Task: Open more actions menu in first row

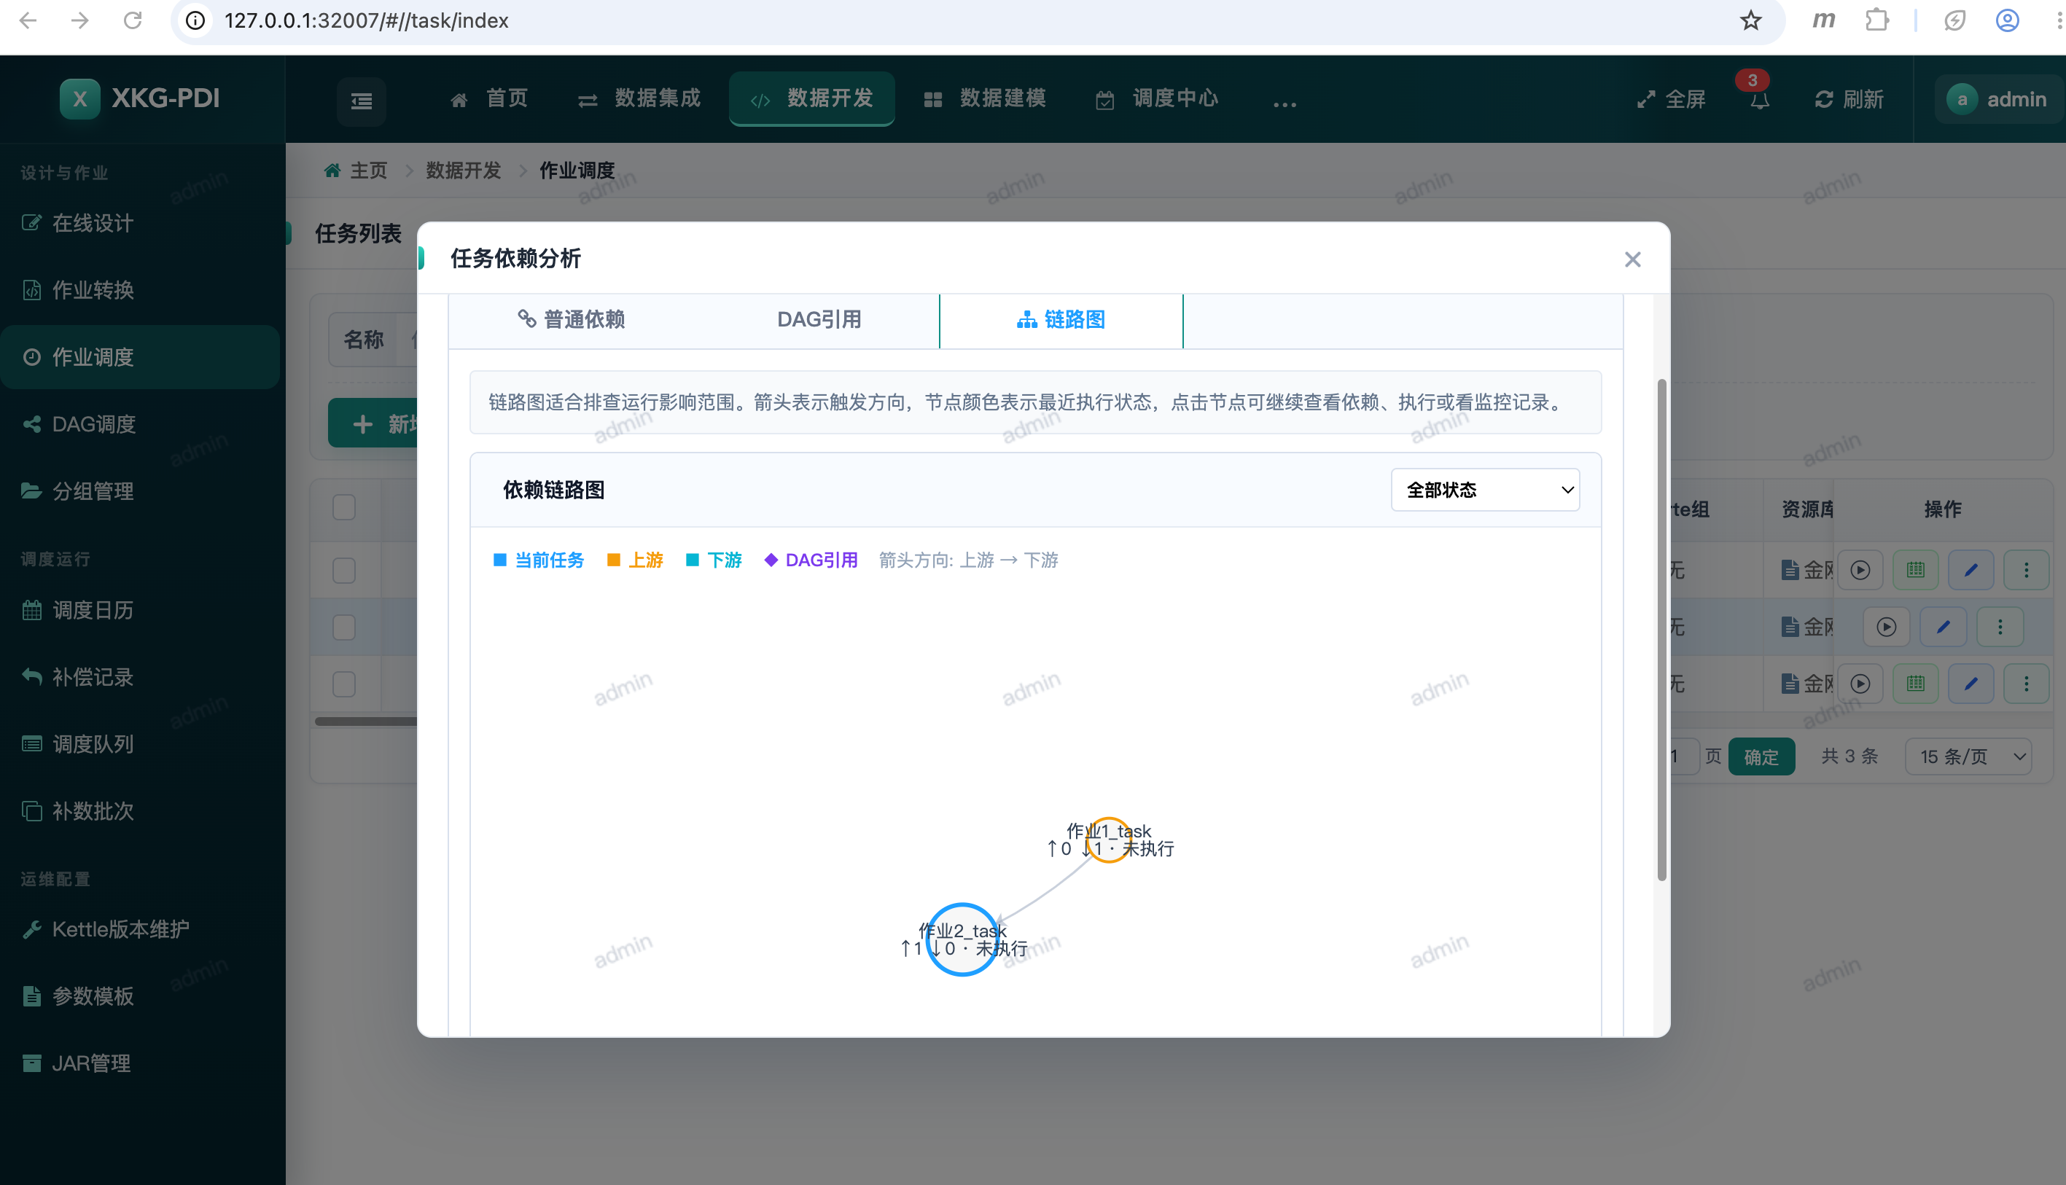Action: [2026, 570]
